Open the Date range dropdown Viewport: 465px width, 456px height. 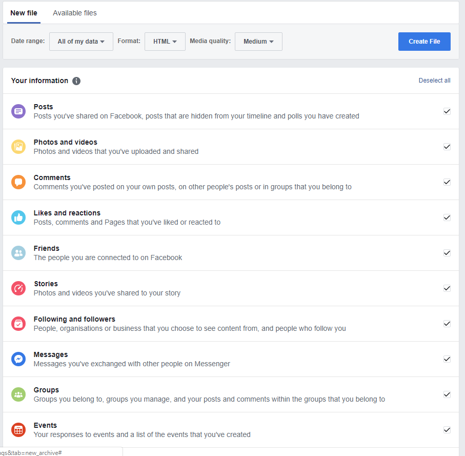point(81,42)
